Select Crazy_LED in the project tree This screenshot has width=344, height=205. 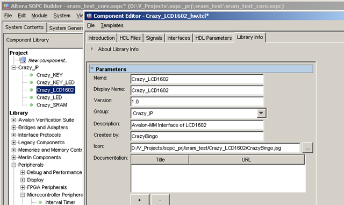click(x=49, y=97)
